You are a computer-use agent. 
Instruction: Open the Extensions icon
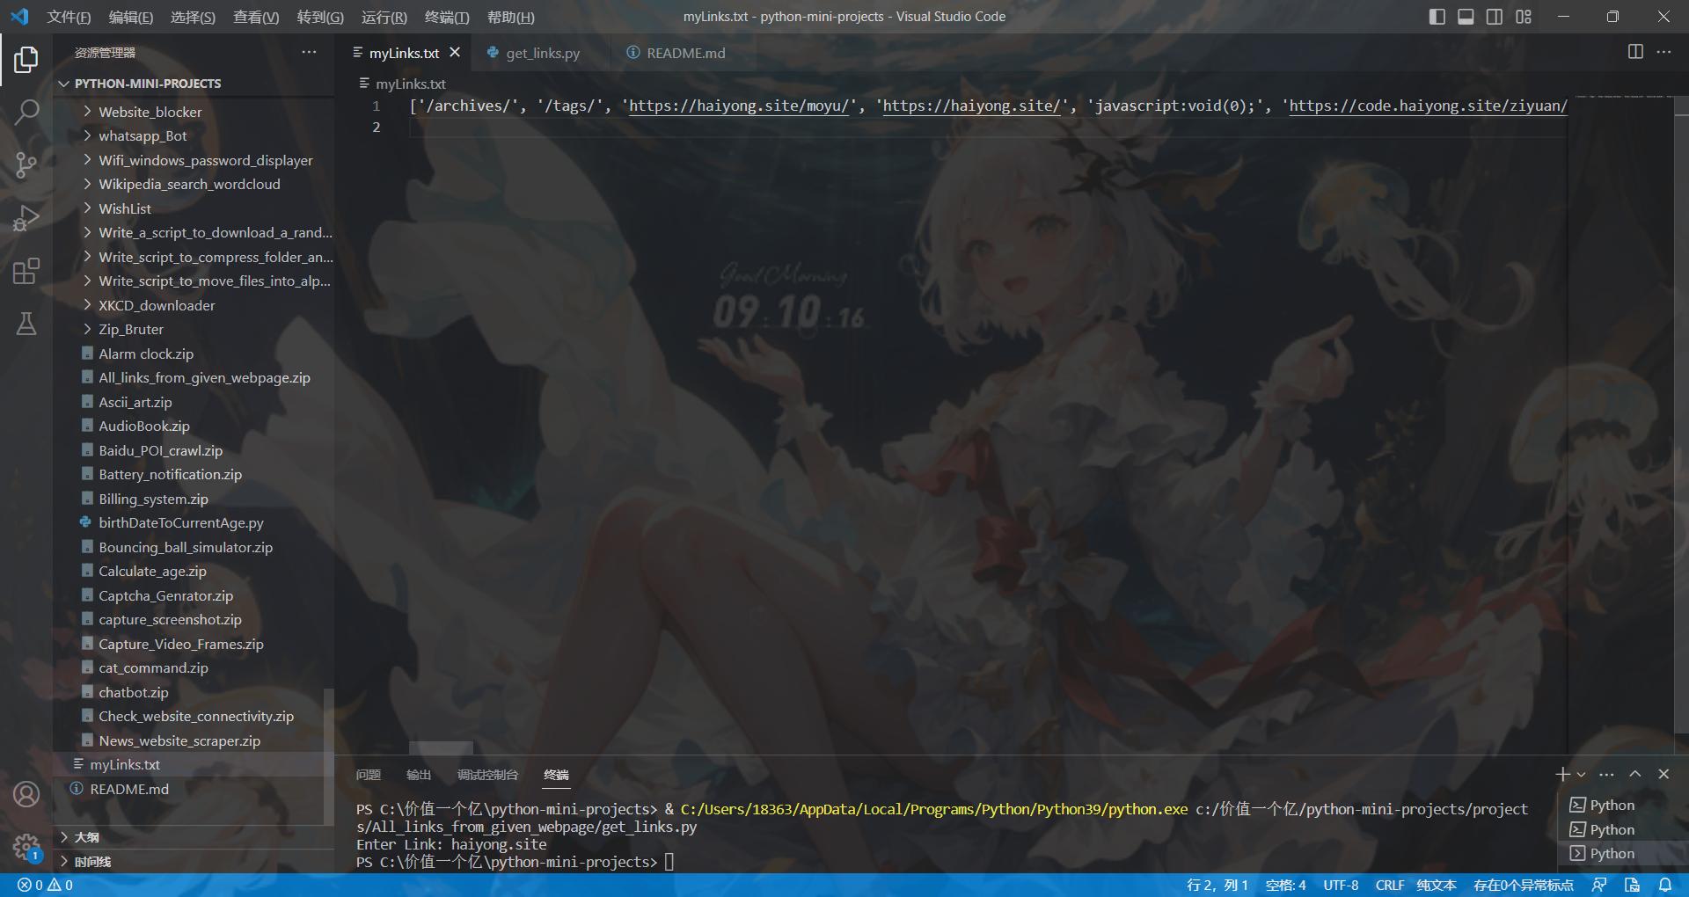coord(26,271)
